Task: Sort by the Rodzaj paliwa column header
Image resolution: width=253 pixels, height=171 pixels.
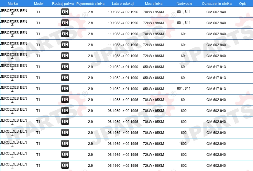Action: tap(63, 4)
